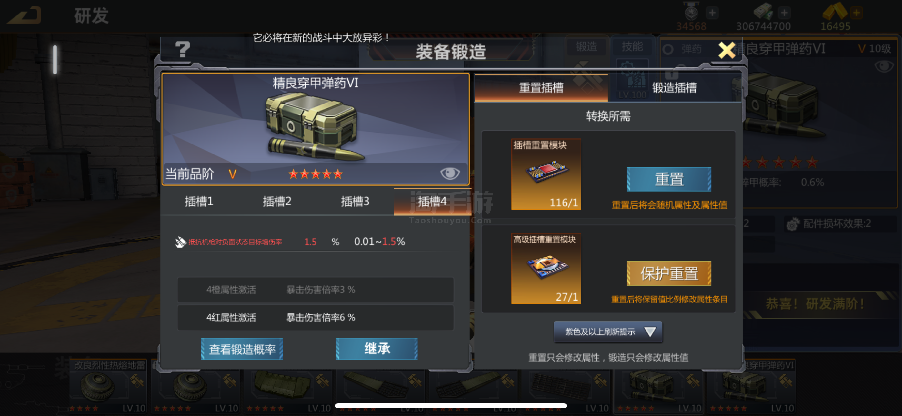Click the 插槽重置模块 item icon
This screenshot has width=902, height=416.
[546, 174]
